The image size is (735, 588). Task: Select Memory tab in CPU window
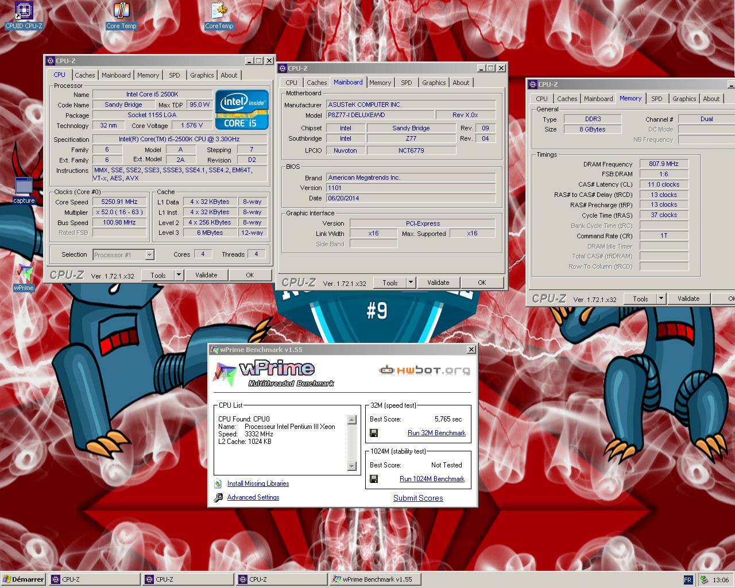pos(148,75)
